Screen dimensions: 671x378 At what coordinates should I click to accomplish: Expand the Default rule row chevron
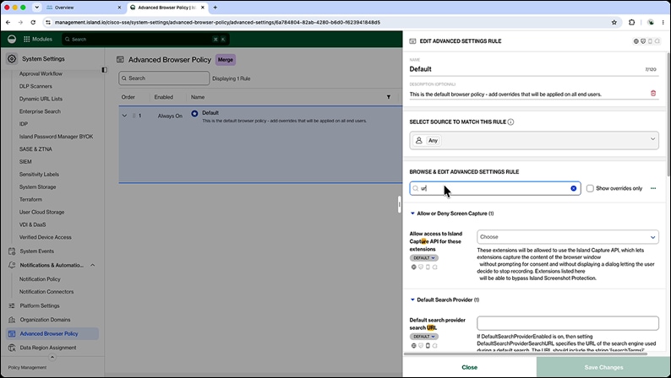[x=124, y=116]
